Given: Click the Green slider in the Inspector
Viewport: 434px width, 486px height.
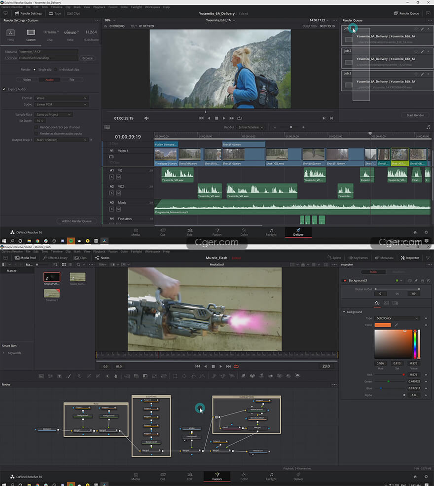Looking at the screenshot, I should [390, 381].
